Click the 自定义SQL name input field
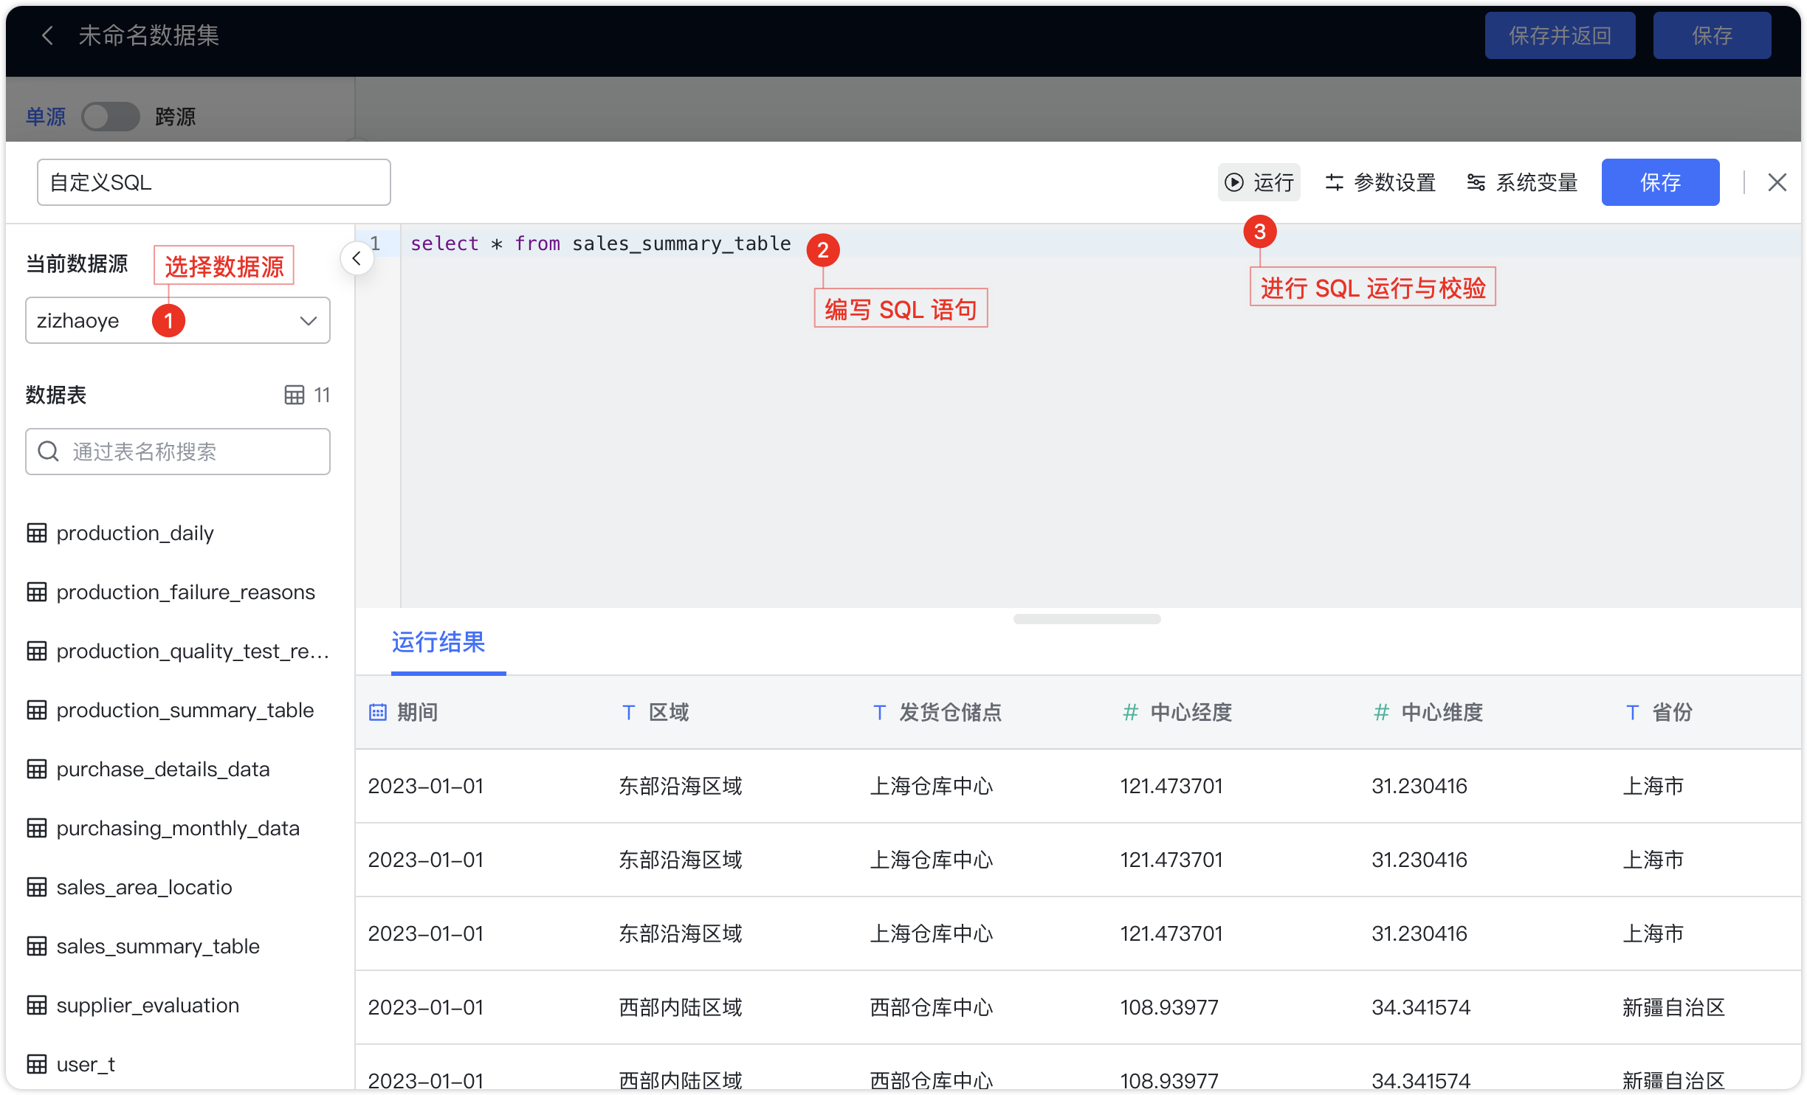1807x1095 pixels. click(x=214, y=182)
